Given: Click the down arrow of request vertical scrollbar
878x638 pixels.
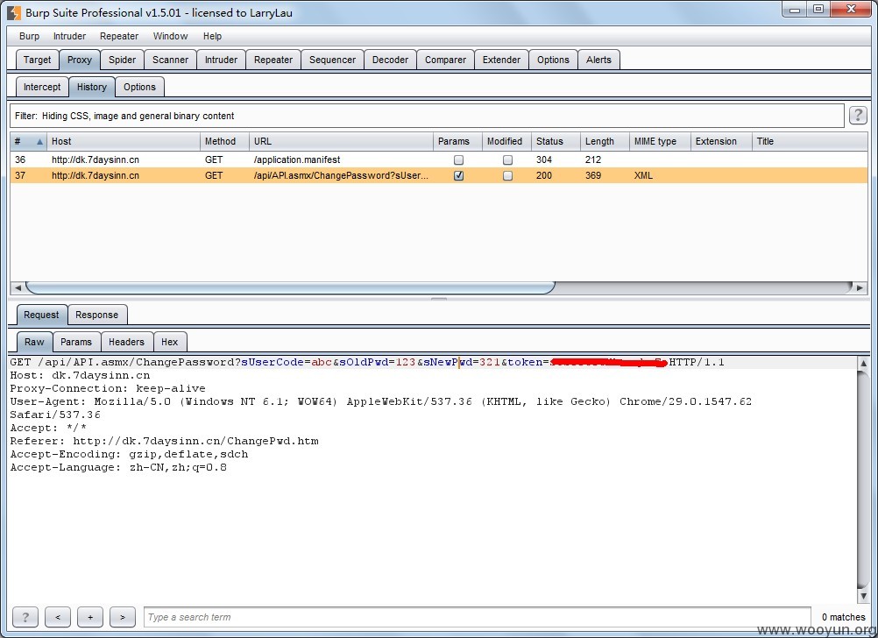Looking at the screenshot, I should (863, 596).
